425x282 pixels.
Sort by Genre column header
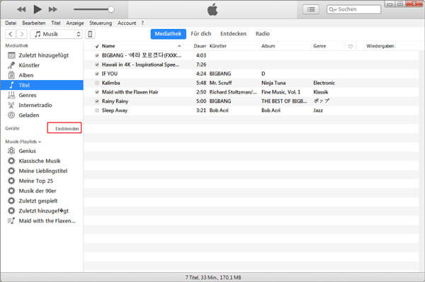pos(319,46)
